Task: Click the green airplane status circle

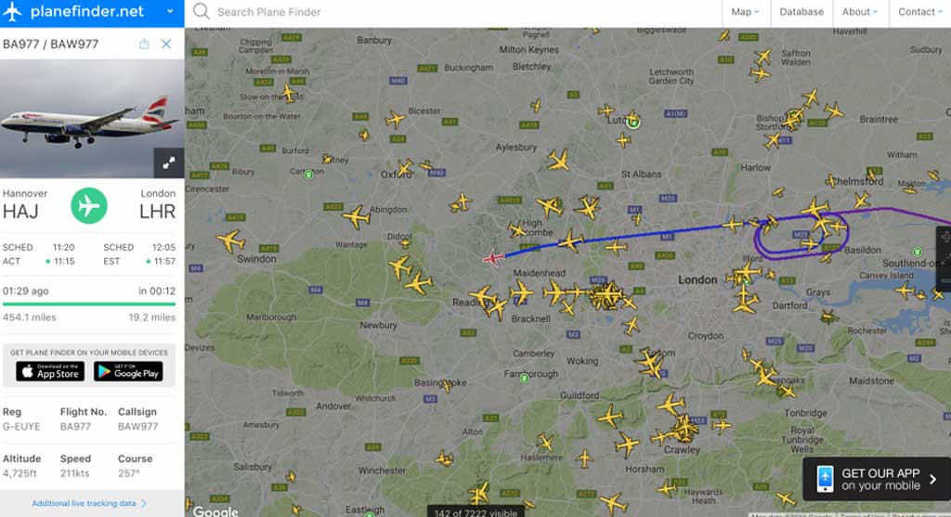Action: tap(88, 205)
